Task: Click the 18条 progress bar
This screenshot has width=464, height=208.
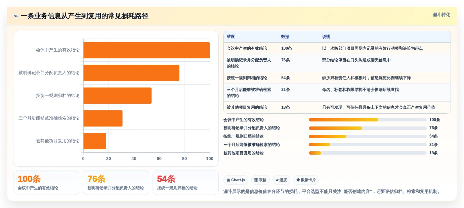Action: coord(368,153)
